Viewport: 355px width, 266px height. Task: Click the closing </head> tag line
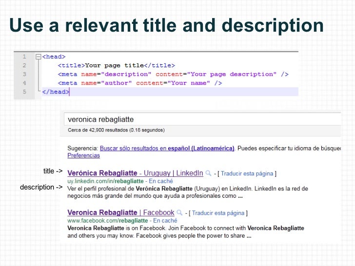(170, 92)
